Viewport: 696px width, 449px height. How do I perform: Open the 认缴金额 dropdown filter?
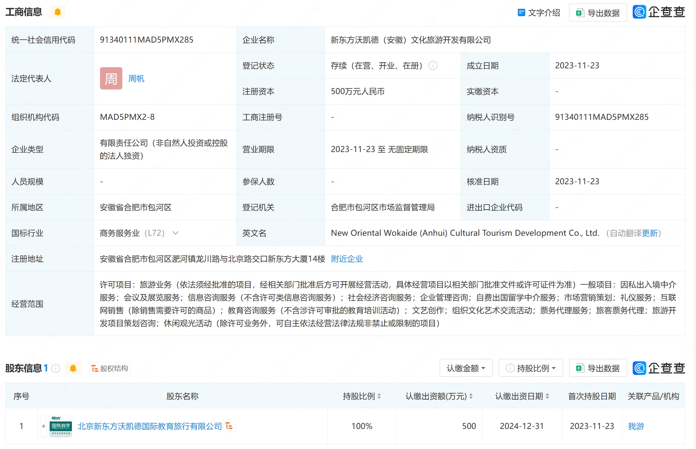point(466,368)
